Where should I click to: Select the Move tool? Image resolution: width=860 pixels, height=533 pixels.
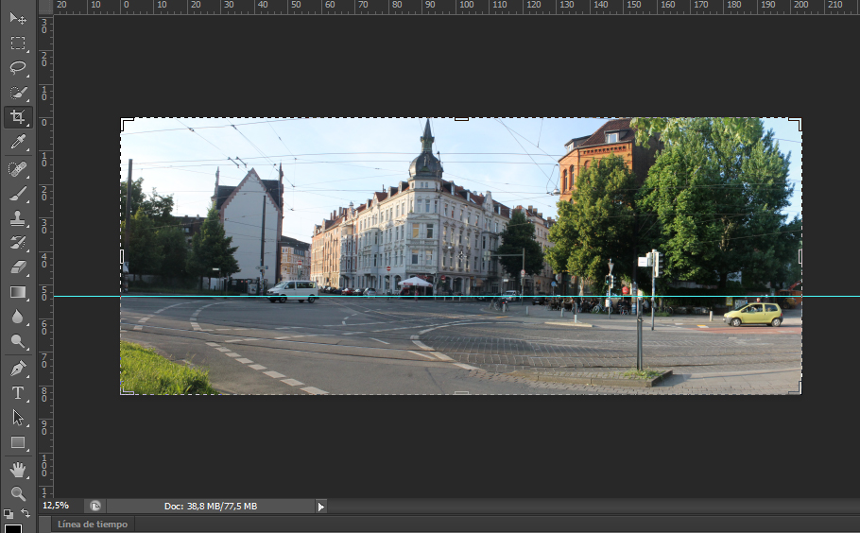(x=18, y=18)
